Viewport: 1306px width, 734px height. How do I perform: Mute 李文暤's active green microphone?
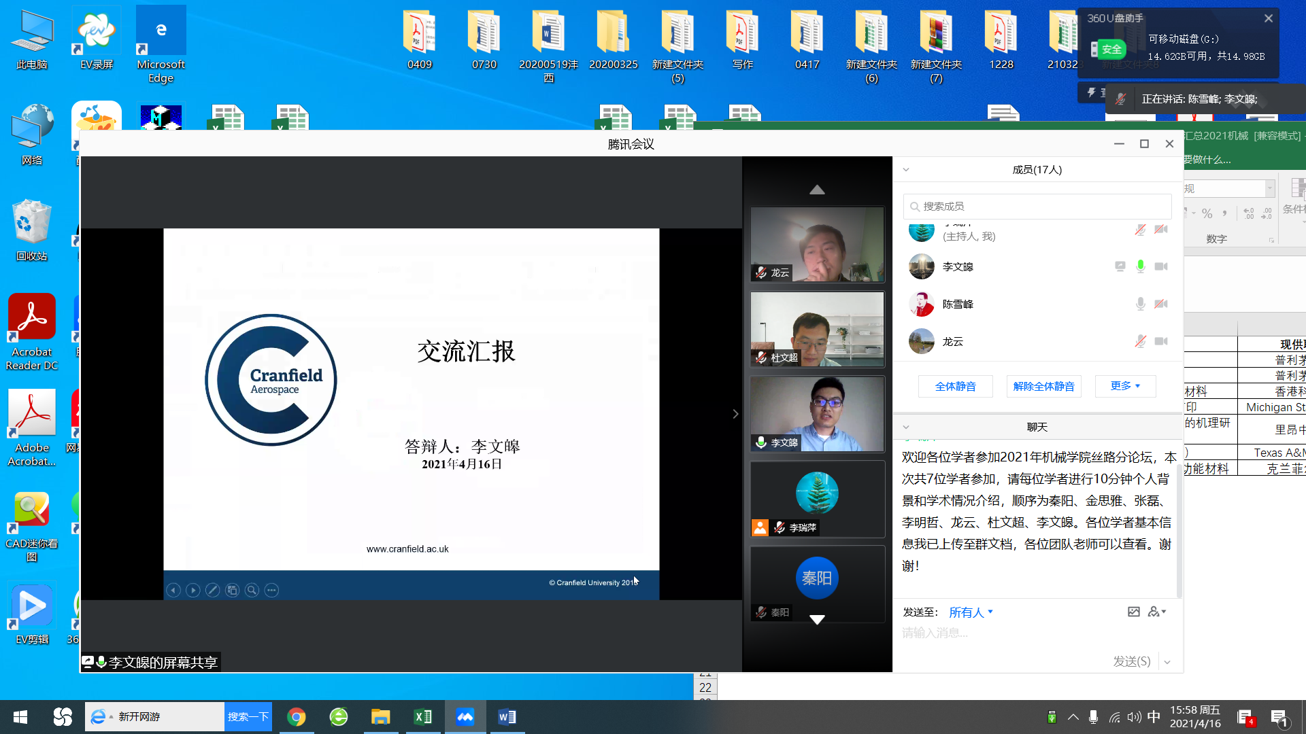[1140, 266]
